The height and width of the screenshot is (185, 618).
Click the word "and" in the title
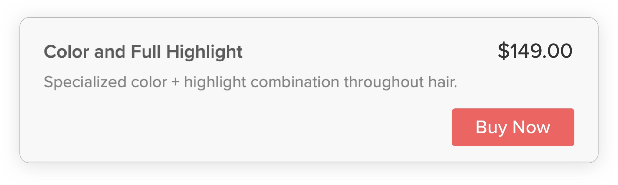point(110,52)
